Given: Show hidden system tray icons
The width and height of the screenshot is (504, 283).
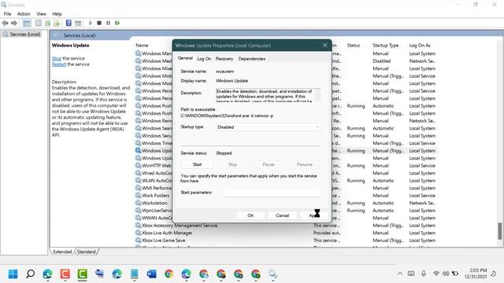Looking at the screenshot, I should [400, 274].
